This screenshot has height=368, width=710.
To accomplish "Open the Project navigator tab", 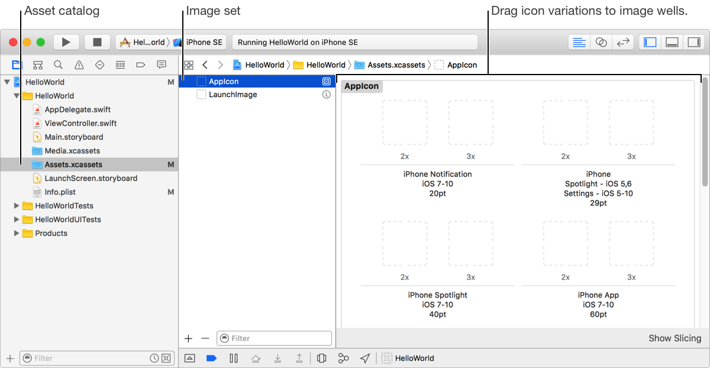I will click(17, 64).
